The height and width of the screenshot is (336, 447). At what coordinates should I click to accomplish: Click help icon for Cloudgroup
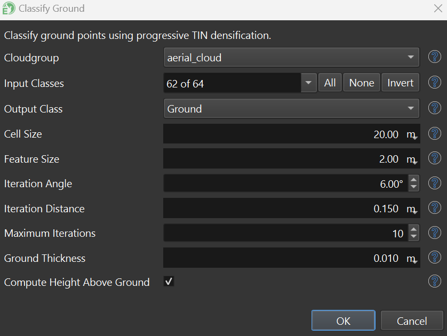[x=435, y=57]
